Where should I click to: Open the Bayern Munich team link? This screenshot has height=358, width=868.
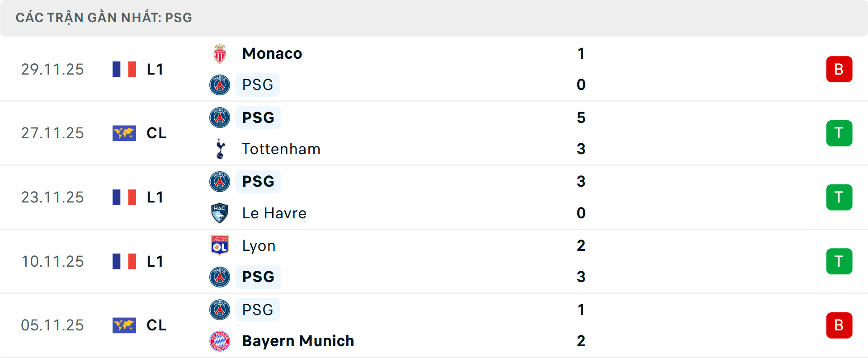coord(298,341)
